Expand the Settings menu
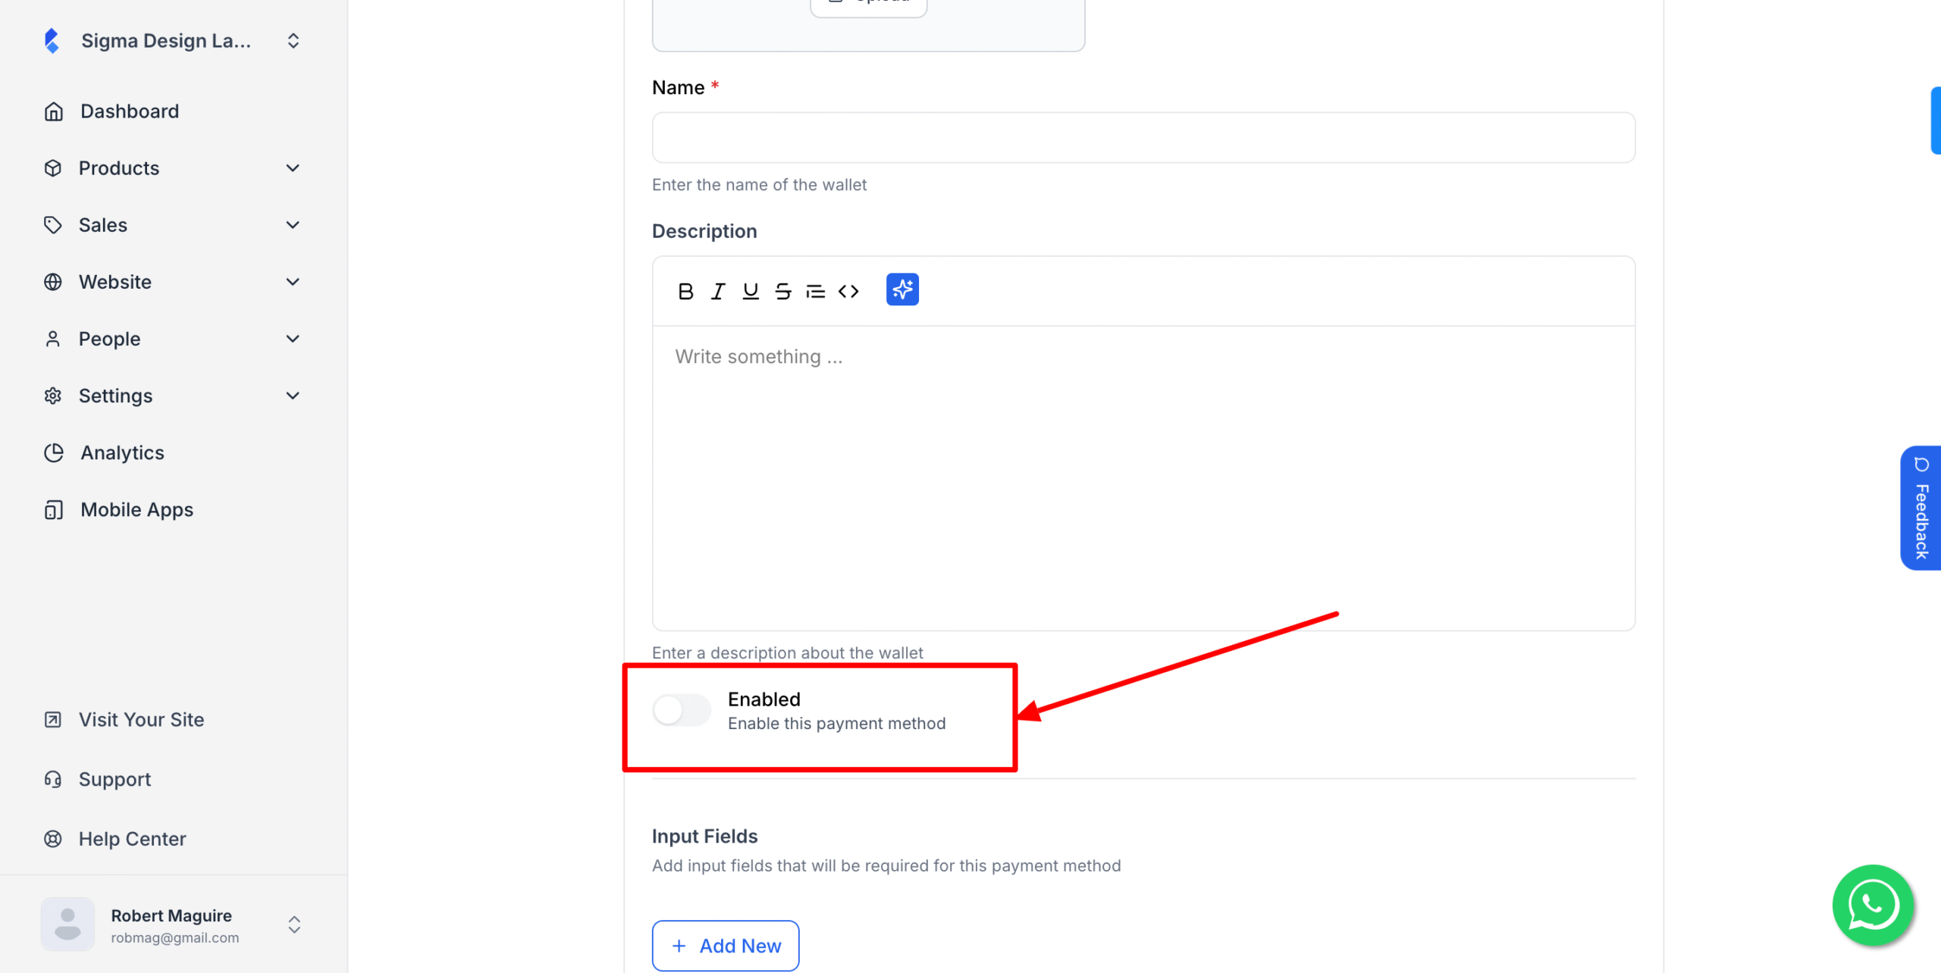Image resolution: width=1941 pixels, height=973 pixels. (293, 396)
